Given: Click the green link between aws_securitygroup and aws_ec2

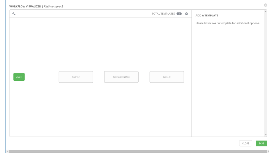Looking at the screenshot, I should point(144,77).
